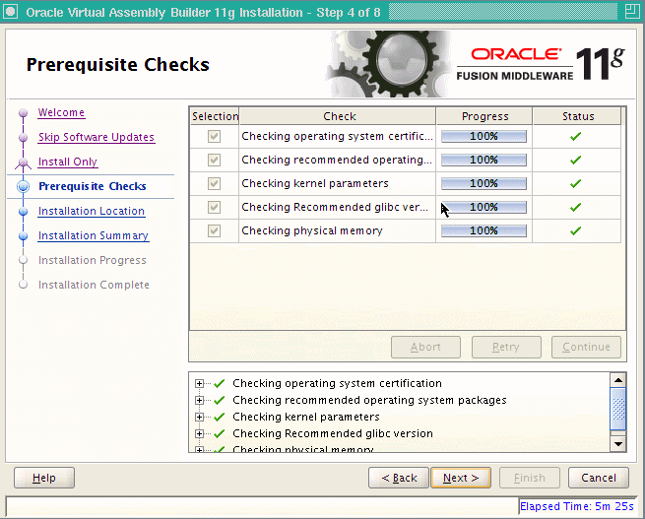The height and width of the screenshot is (519, 645).
Task: Click the Retry button
Action: (x=506, y=347)
